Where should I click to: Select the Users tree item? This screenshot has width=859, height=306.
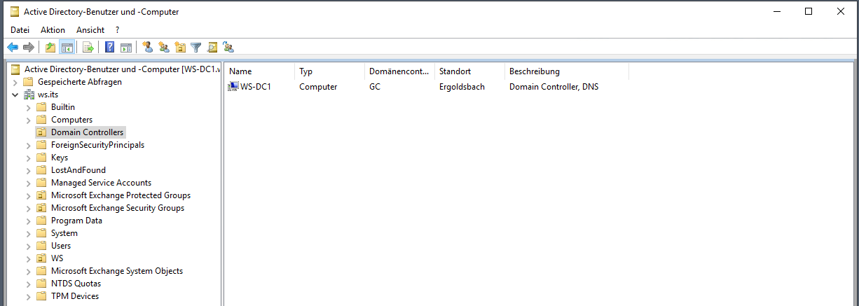[61, 246]
